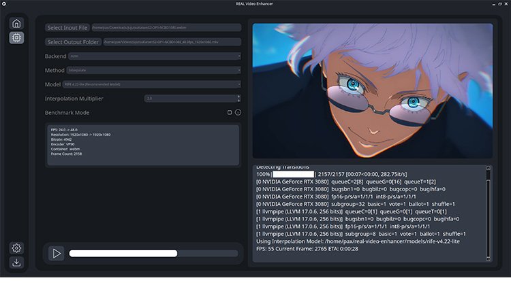Click the Benchmark Mode info icon
Image resolution: width=511 pixels, height=291 pixels.
coord(238,112)
